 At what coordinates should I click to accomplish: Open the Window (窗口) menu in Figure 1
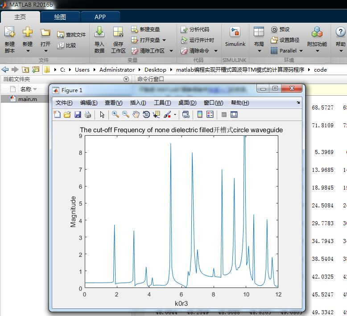point(213,103)
